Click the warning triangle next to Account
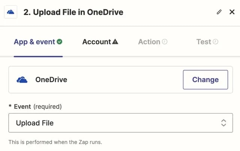The image size is (240, 151). pos(115,41)
